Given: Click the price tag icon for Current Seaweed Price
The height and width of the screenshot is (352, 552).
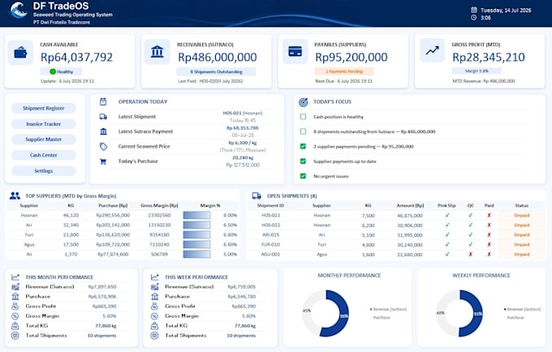Looking at the screenshot, I should click(103, 146).
